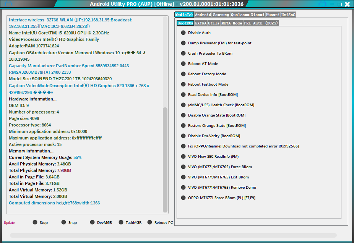354x243 pixels.
Task: Click the Stop button icon
Action: pos(35,222)
